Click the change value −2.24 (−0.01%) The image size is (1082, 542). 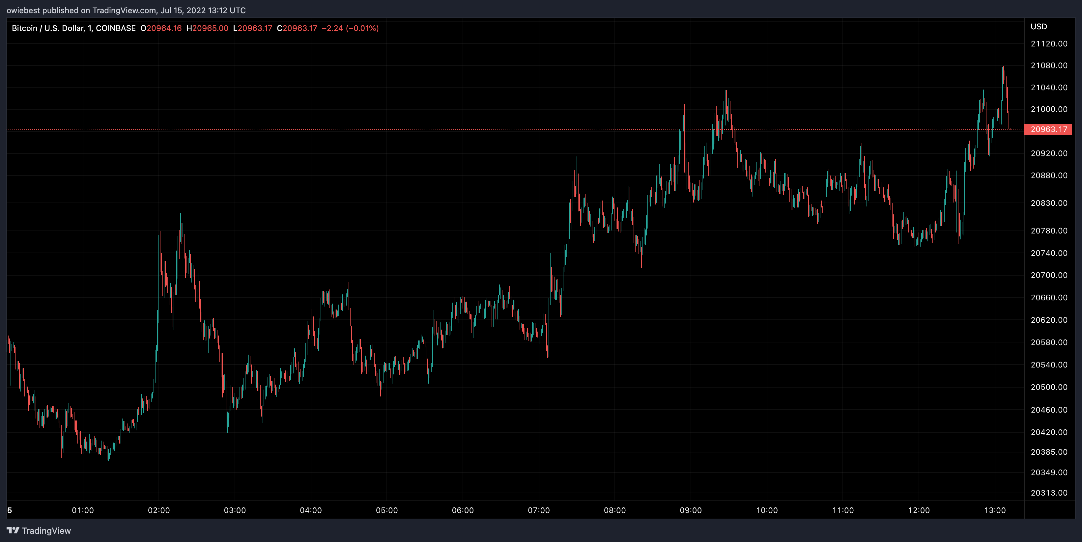click(350, 28)
